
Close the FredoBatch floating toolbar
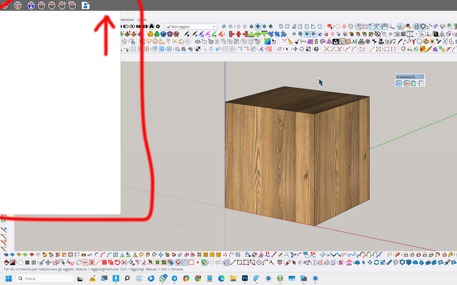[422, 77]
